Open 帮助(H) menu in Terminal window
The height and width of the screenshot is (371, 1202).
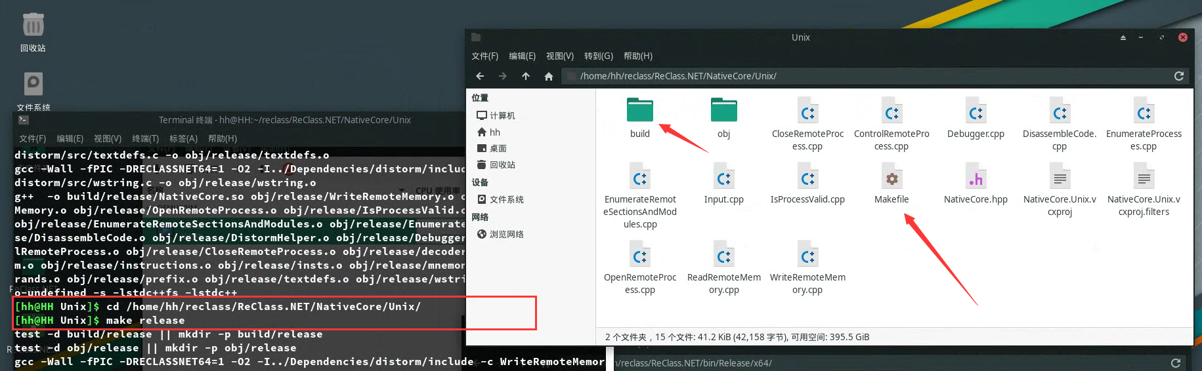(223, 139)
